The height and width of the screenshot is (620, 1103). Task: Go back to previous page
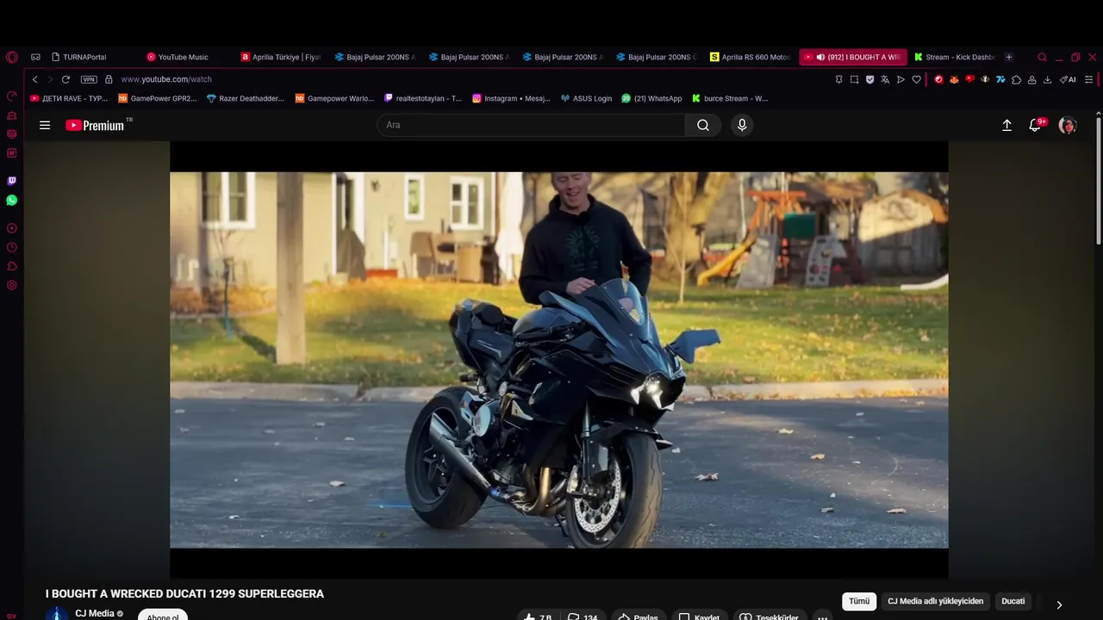[x=34, y=79]
